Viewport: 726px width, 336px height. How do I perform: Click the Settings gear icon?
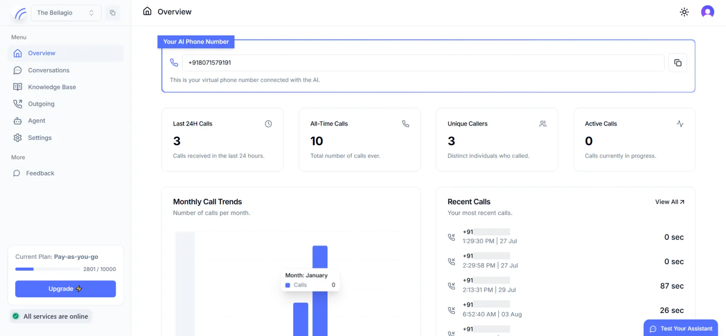[18, 138]
